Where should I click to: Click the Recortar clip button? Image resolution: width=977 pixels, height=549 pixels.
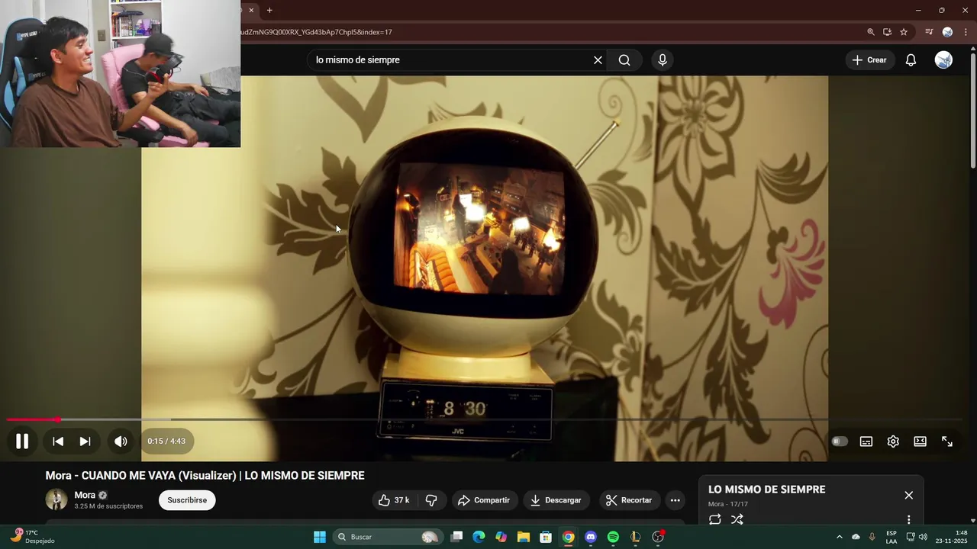click(x=629, y=500)
